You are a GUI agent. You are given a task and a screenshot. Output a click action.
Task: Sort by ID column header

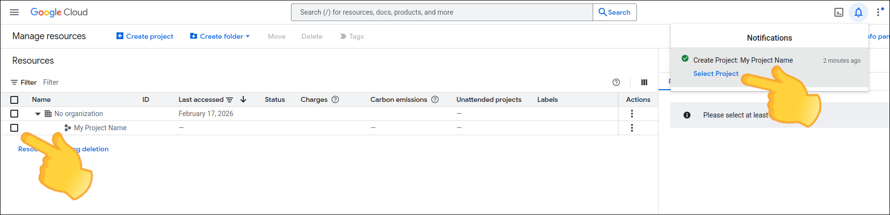tap(145, 99)
